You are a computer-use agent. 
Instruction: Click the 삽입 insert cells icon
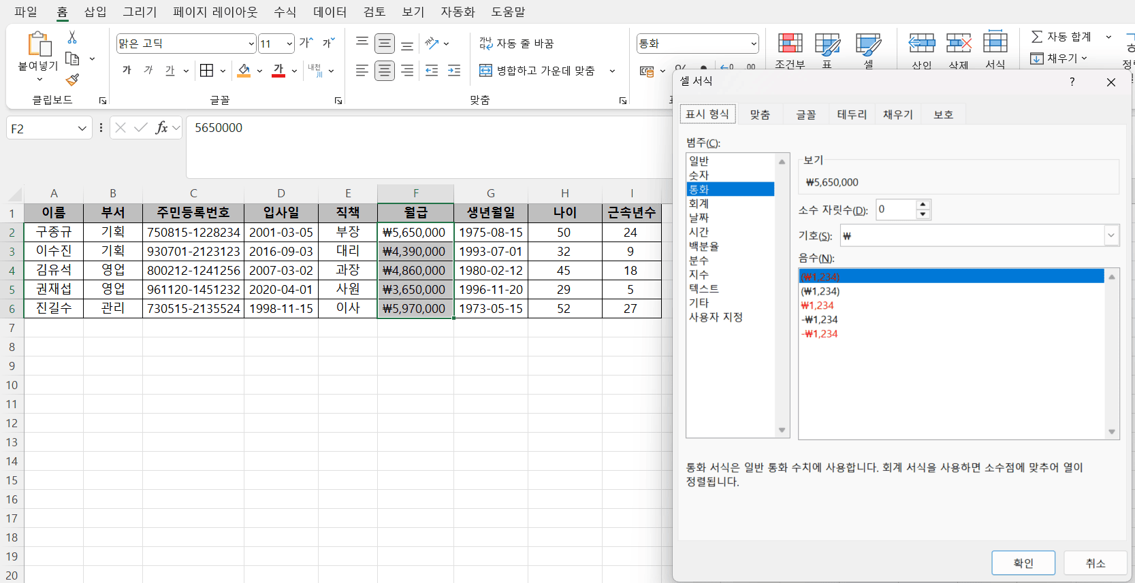(921, 44)
